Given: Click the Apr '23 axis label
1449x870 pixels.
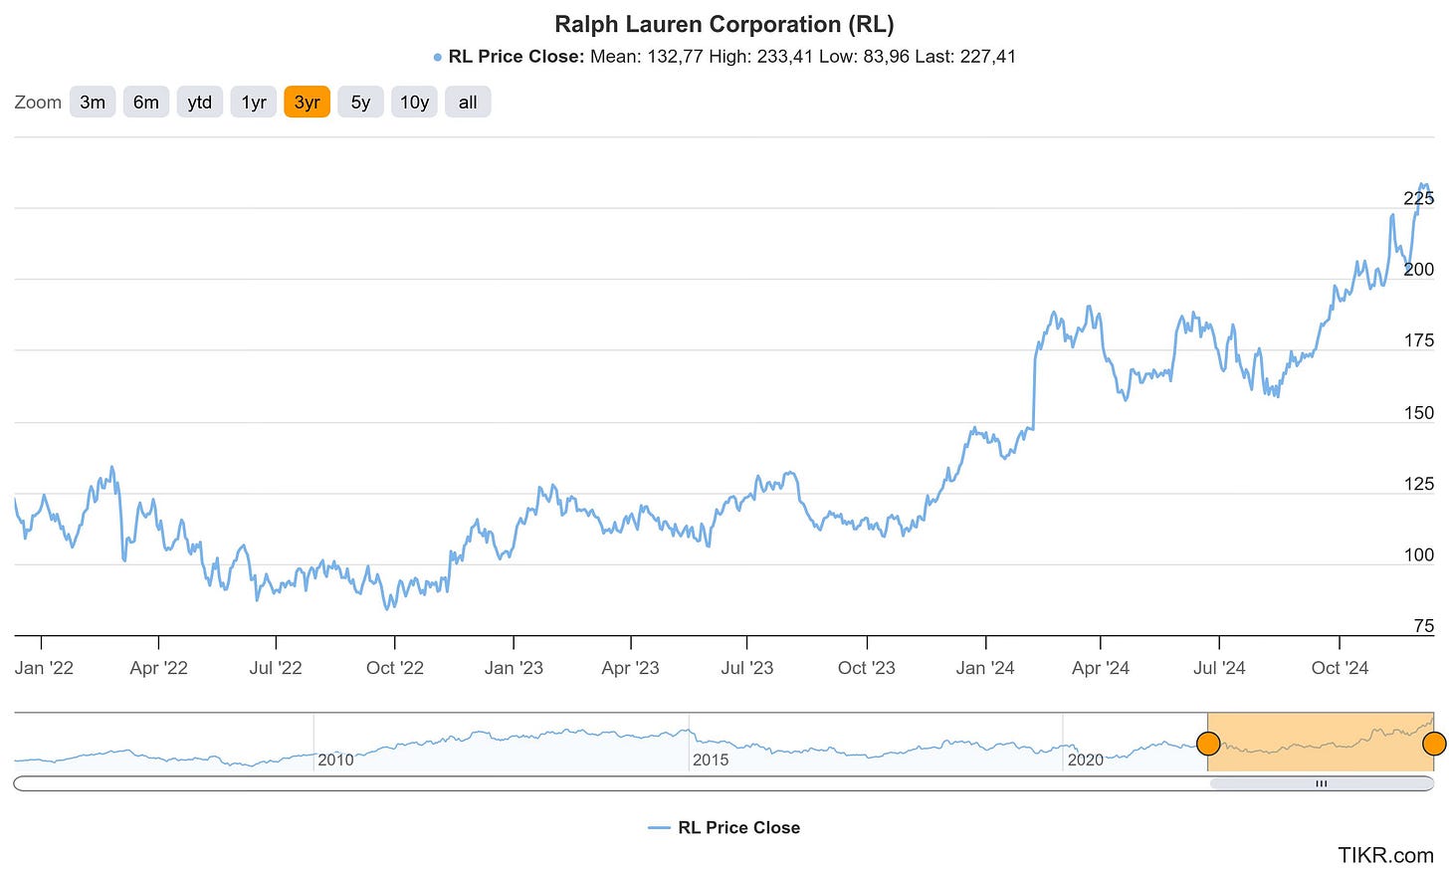Looking at the screenshot, I should (631, 668).
